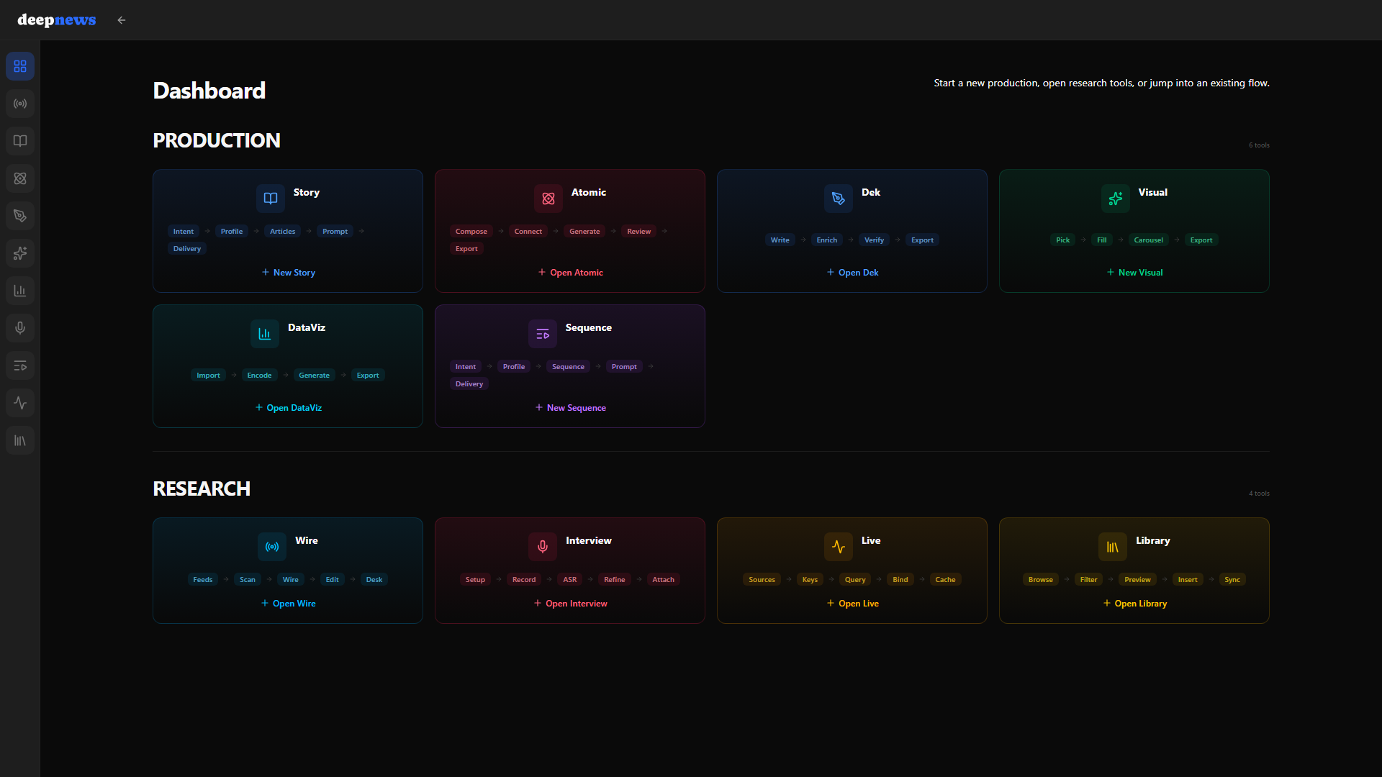The height and width of the screenshot is (777, 1382).
Task: Click the Interview card microphone icon
Action: click(543, 547)
